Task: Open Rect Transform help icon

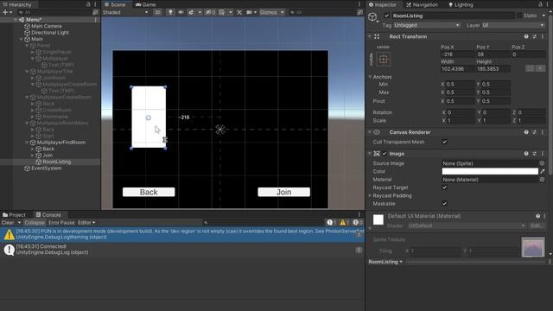Action: point(526,36)
